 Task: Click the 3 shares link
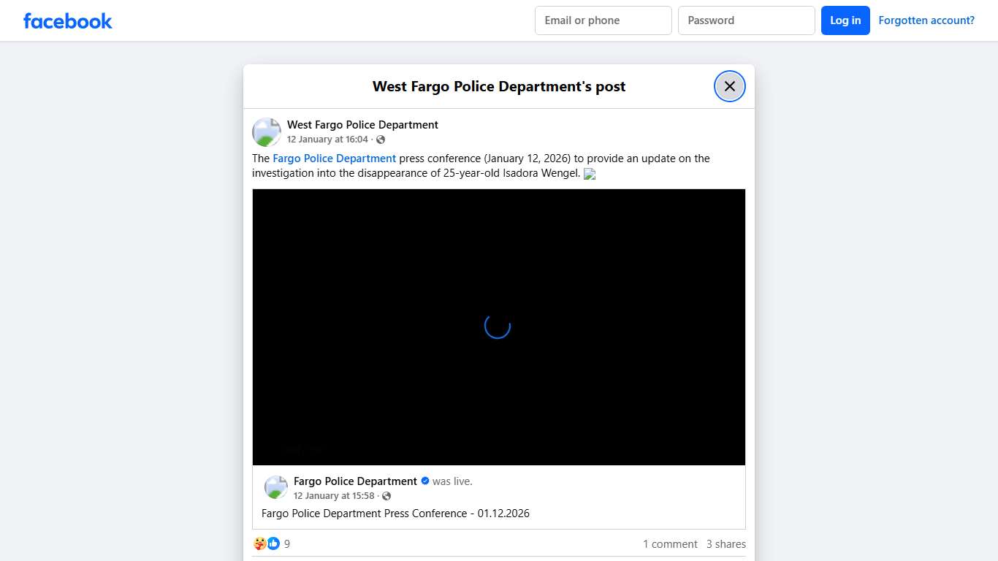tap(726, 543)
